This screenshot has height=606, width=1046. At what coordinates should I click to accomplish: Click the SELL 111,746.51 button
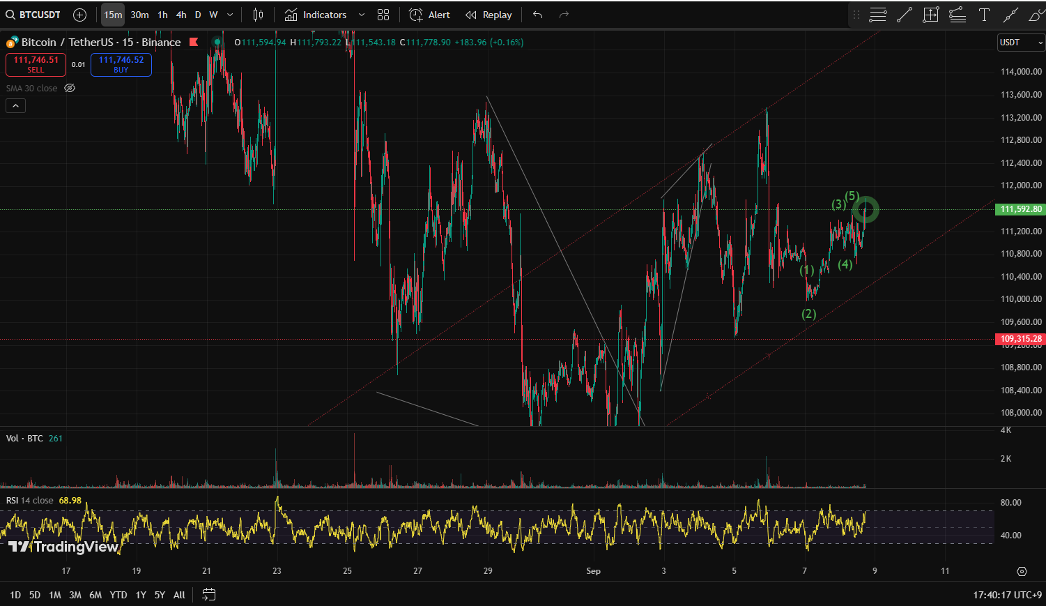pos(36,65)
